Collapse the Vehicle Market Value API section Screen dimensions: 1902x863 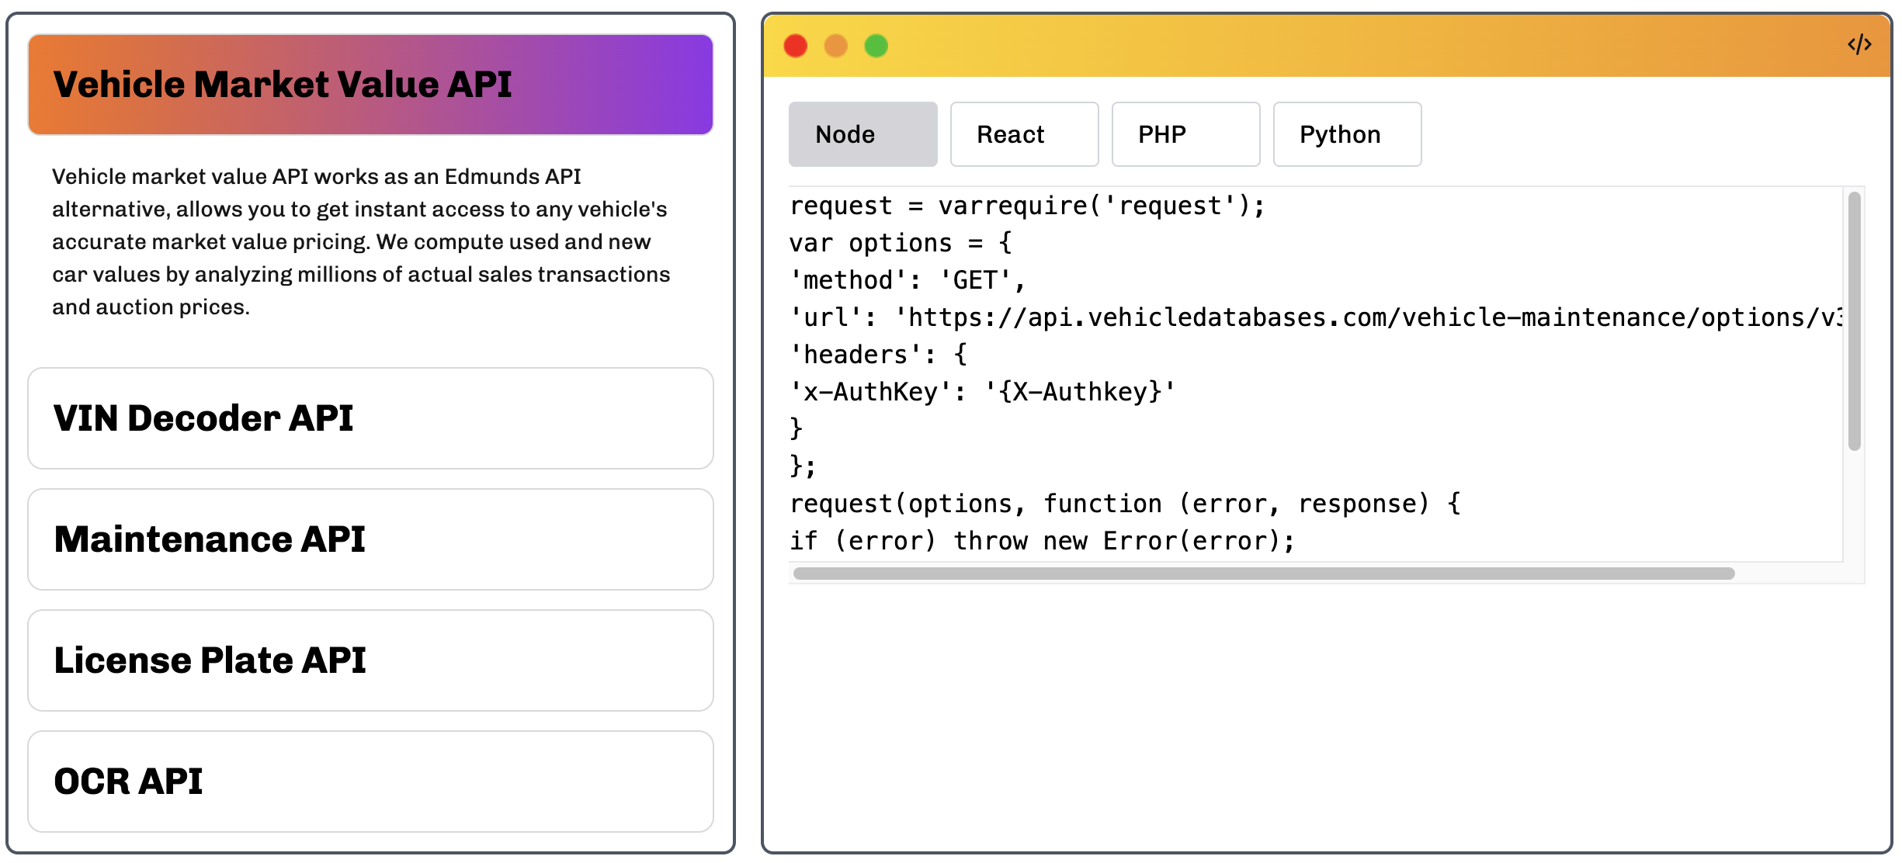tap(370, 85)
